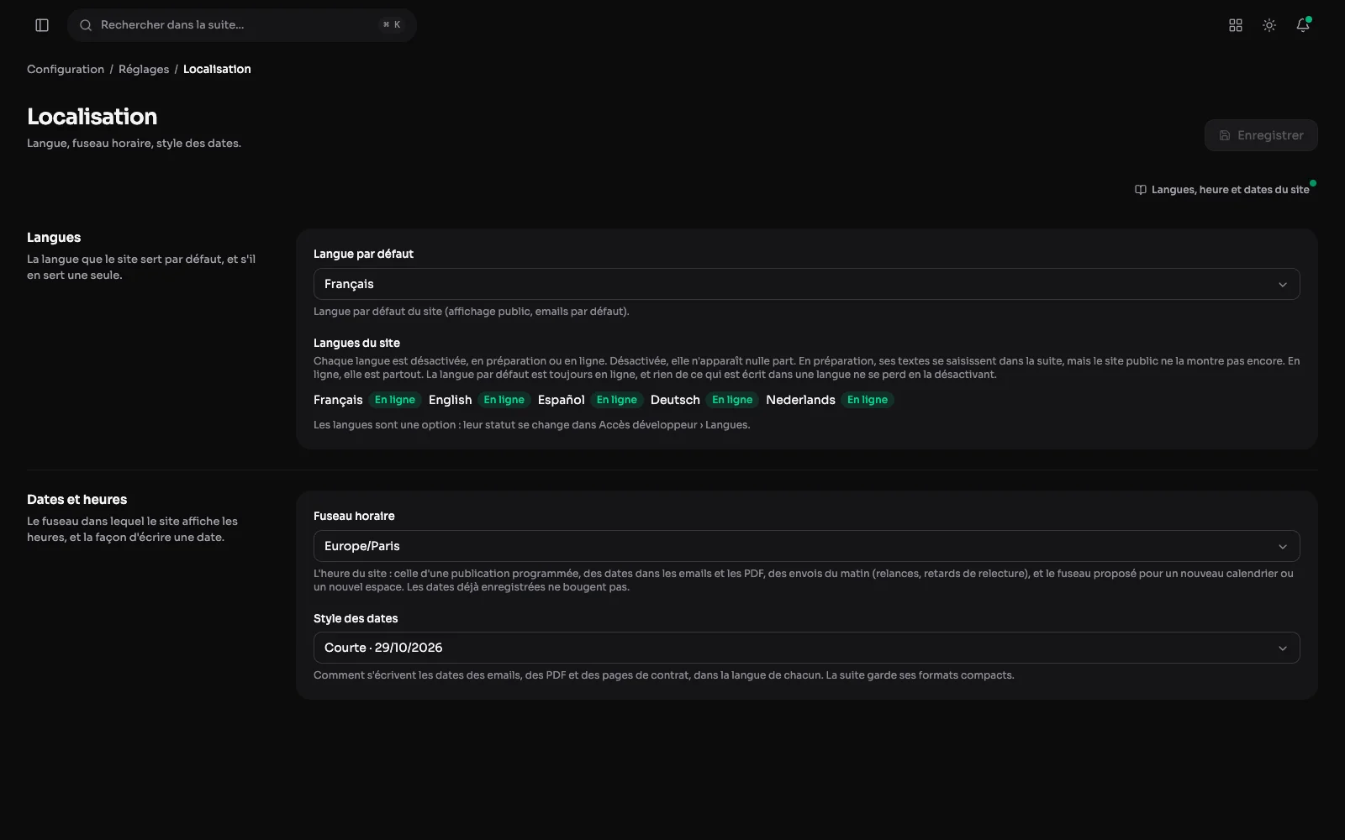Open the apps grid icon

pyautogui.click(x=1236, y=25)
